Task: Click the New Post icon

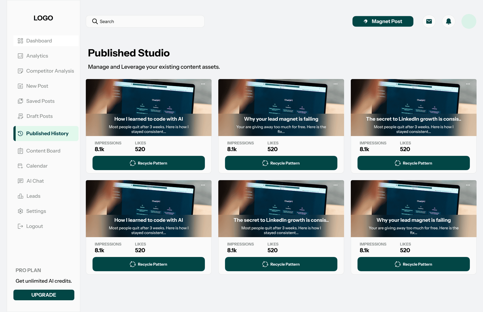Action: click(x=20, y=86)
